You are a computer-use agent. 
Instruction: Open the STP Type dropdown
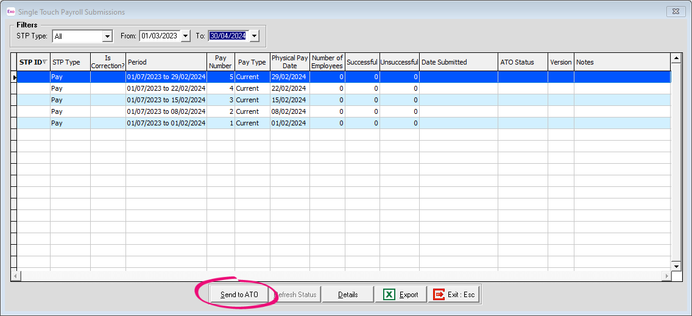tap(107, 36)
